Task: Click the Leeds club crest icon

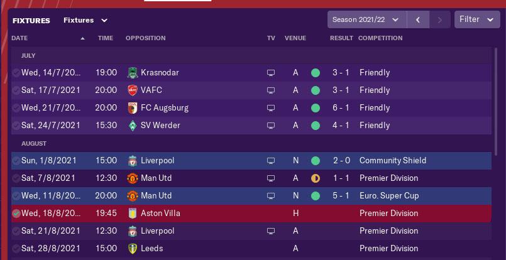Action: point(133,249)
